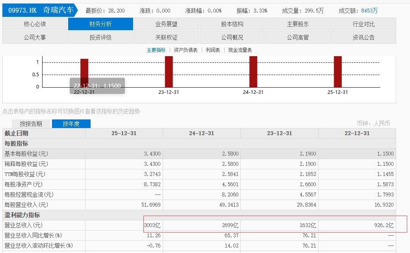
Task: Open the 股本结构 tab
Action: click(x=232, y=24)
